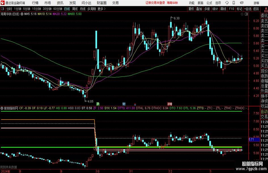Click the MA60: 5.60 indicator label
The height and width of the screenshot is (173, 268).
click(x=75, y=14)
